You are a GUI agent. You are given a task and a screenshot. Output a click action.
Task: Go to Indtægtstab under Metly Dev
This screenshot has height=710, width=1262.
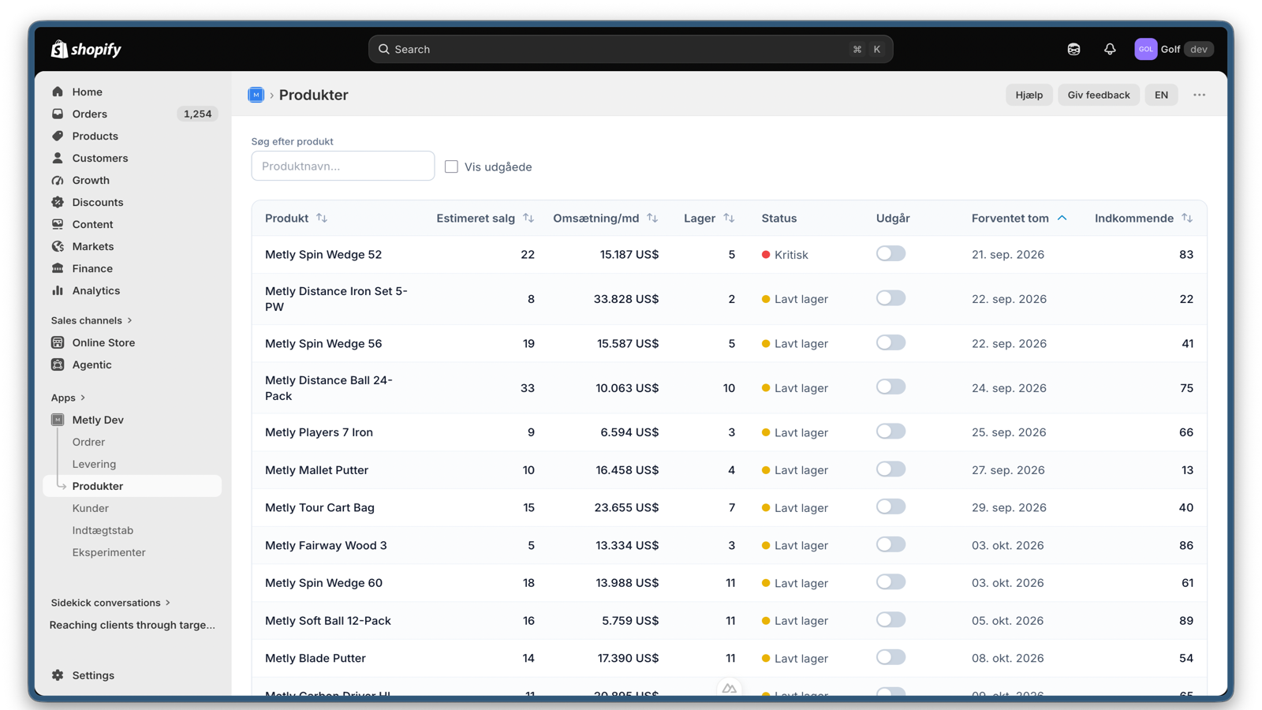(103, 530)
